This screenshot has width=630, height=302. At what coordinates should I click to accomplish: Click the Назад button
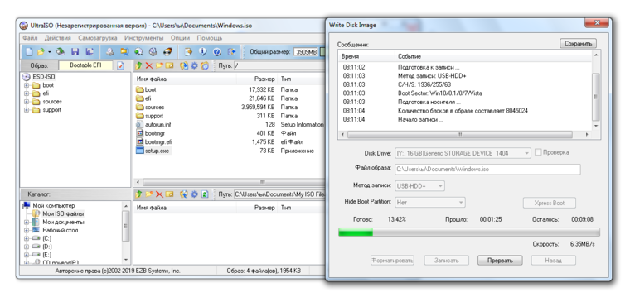[x=553, y=261]
